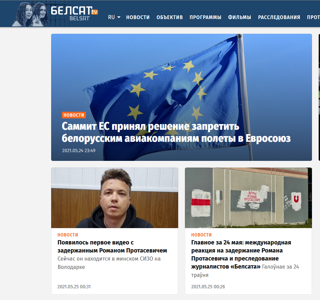Click the 2021.05.24 23:49 timestamp on featured story
This screenshot has height=300, width=320.
79,151
